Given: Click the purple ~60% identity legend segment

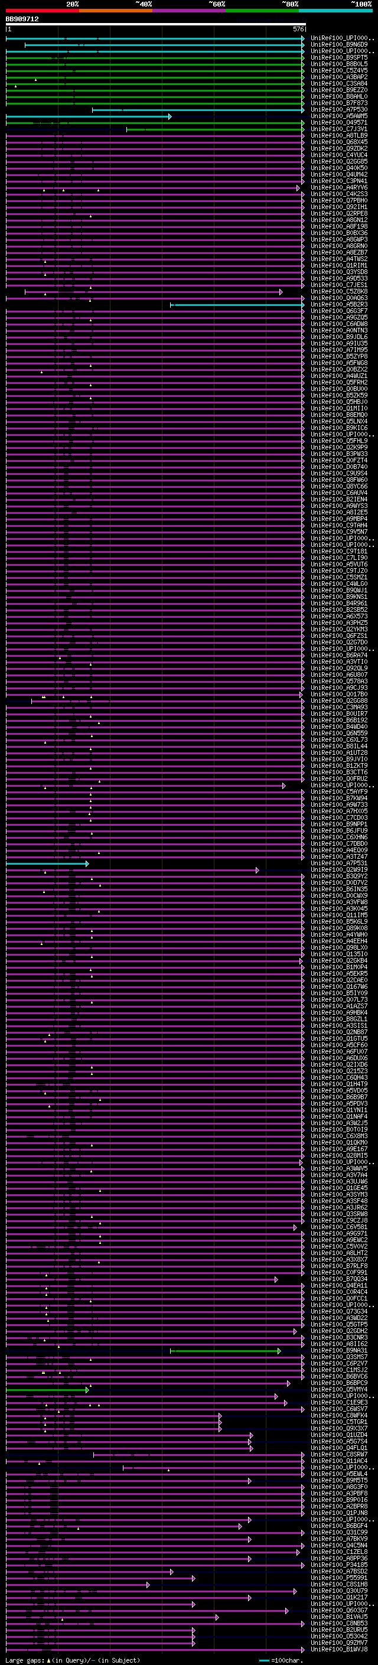Looking at the screenshot, I should [190, 11].
